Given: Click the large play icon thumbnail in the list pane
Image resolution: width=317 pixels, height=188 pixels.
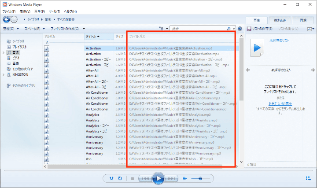Looking at the screenshot, I should pyautogui.click(x=257, y=48).
